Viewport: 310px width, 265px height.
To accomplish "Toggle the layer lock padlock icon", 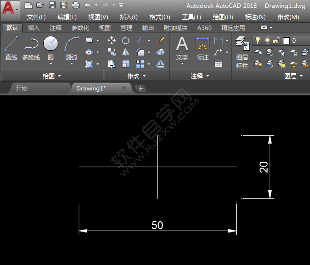I will pyautogui.click(x=277, y=40).
